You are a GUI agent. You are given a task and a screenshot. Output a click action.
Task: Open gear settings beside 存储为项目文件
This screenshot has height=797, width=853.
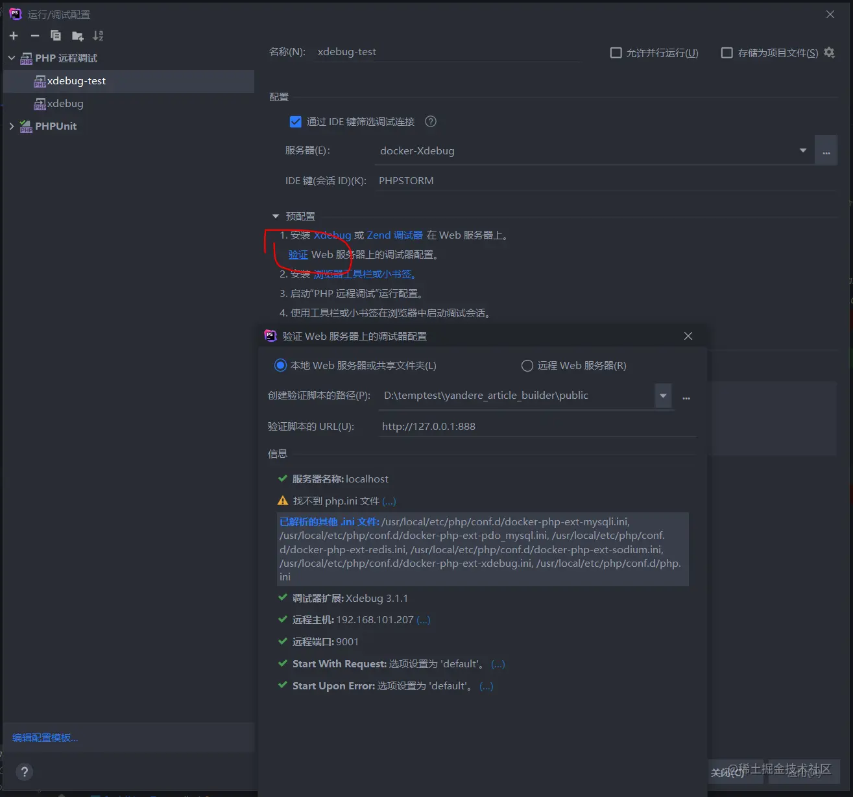829,53
